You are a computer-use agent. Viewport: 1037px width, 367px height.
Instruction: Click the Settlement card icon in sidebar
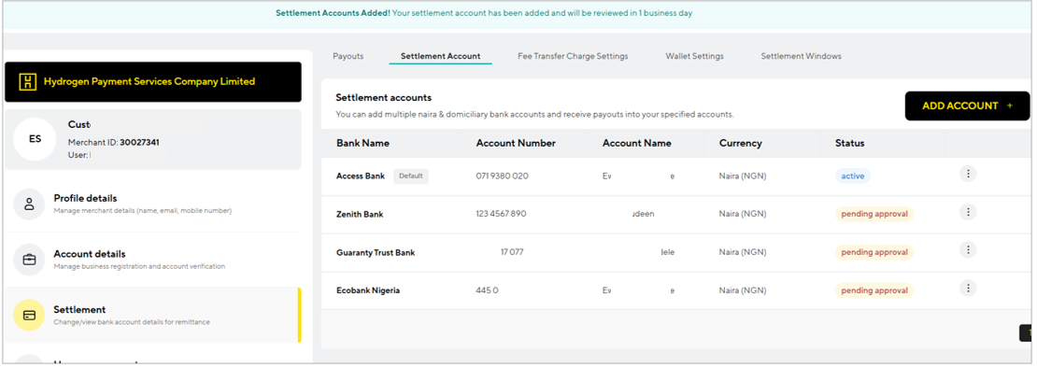tap(29, 316)
